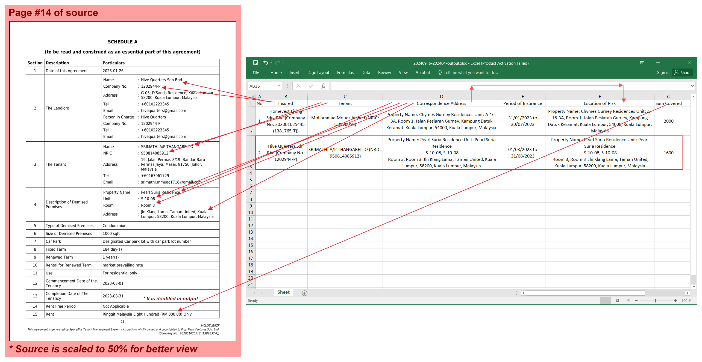
Task: Click the cell with value 1600
Action: (668, 153)
